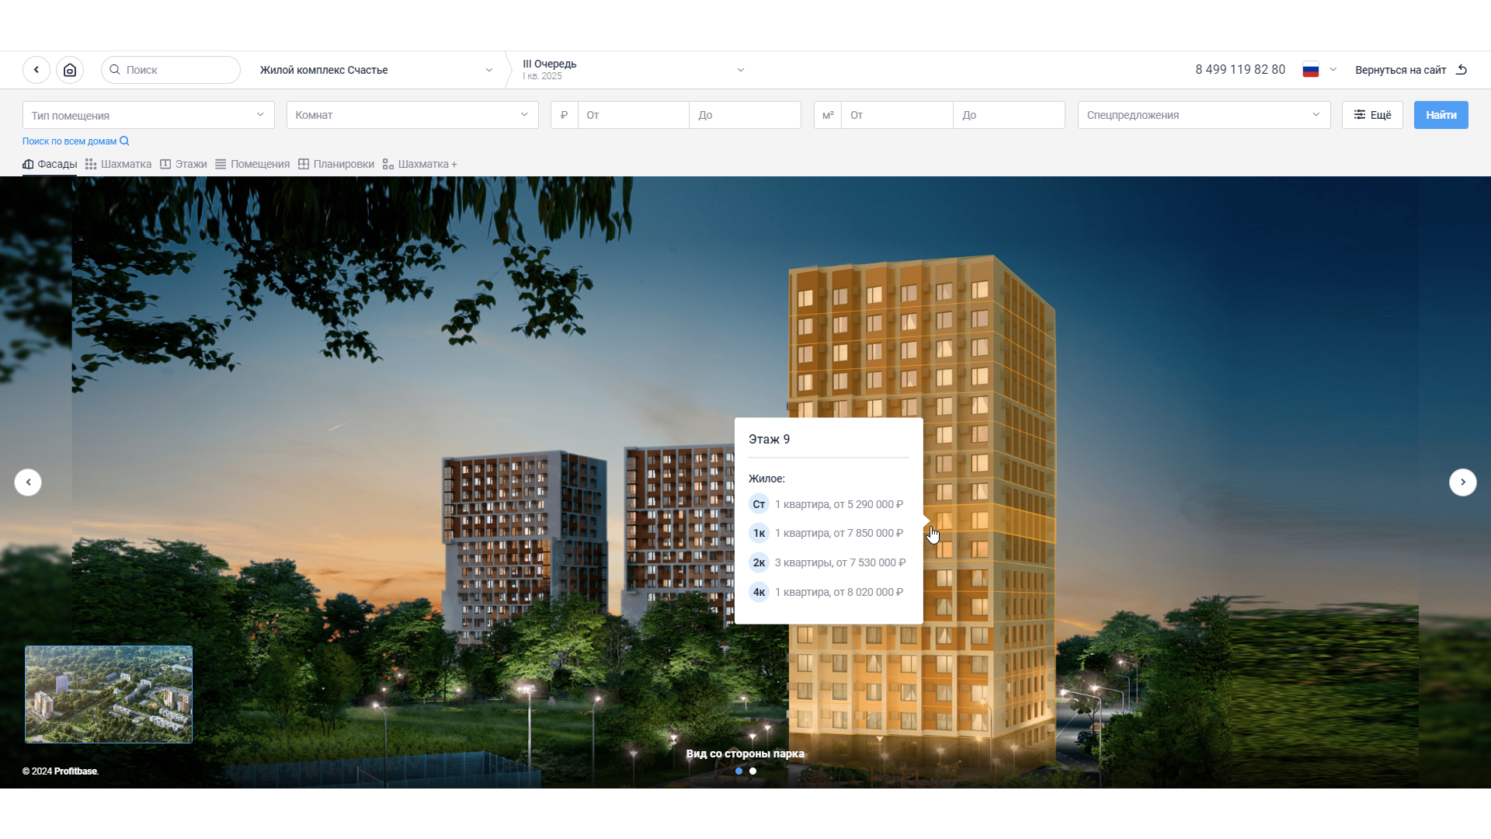
Task: Focus the area м² От field
Action: pos(897,115)
